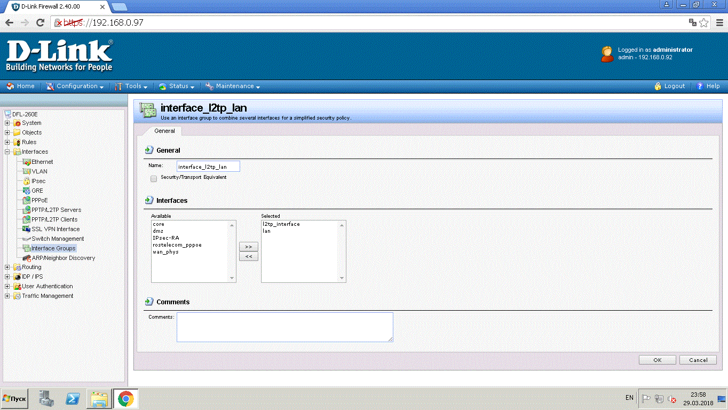Click the IPsec lock icon
The image size is (728, 410).
27,181
